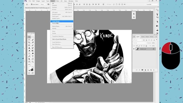
Task: Toggle lock position in Layers panel
Action: (x=142, y=46)
